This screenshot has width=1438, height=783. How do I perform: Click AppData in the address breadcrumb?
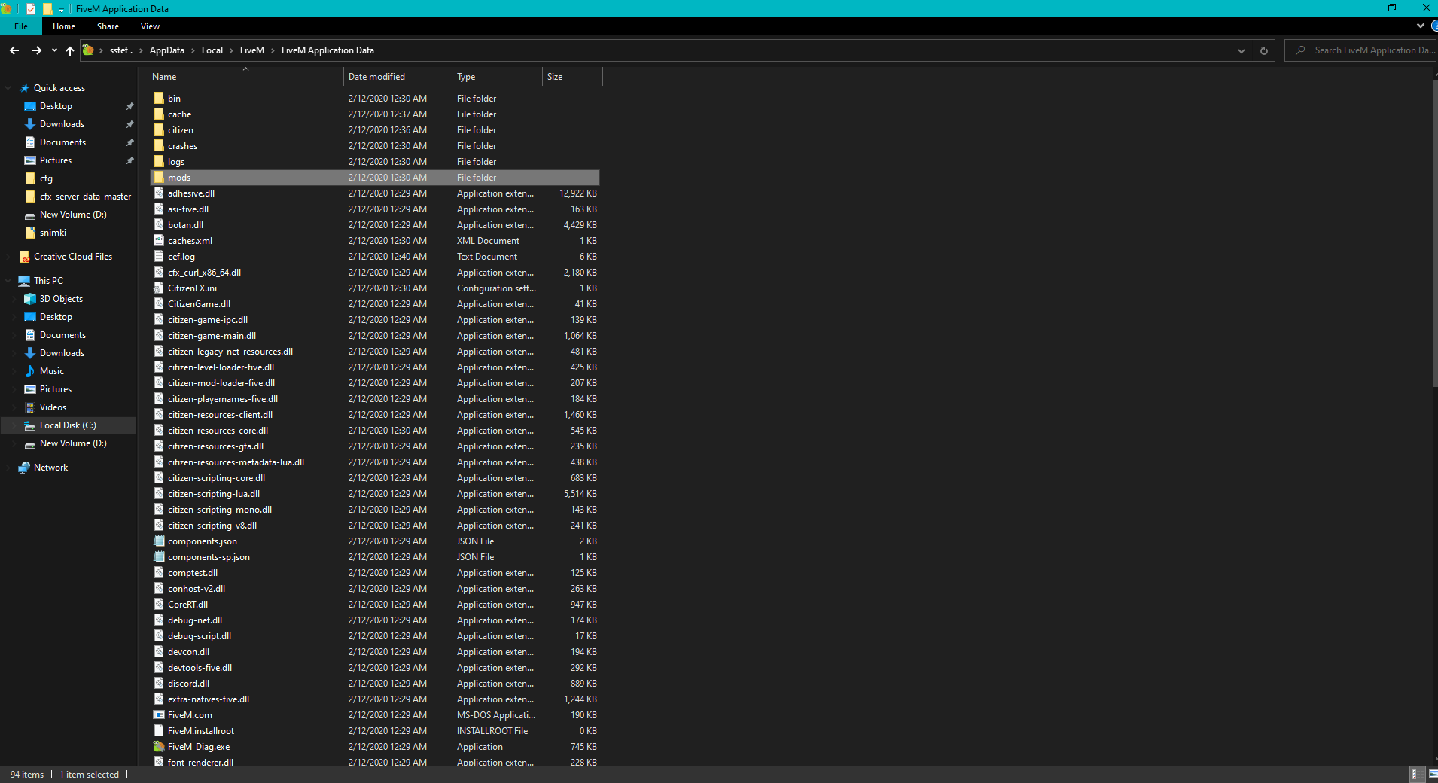(167, 50)
